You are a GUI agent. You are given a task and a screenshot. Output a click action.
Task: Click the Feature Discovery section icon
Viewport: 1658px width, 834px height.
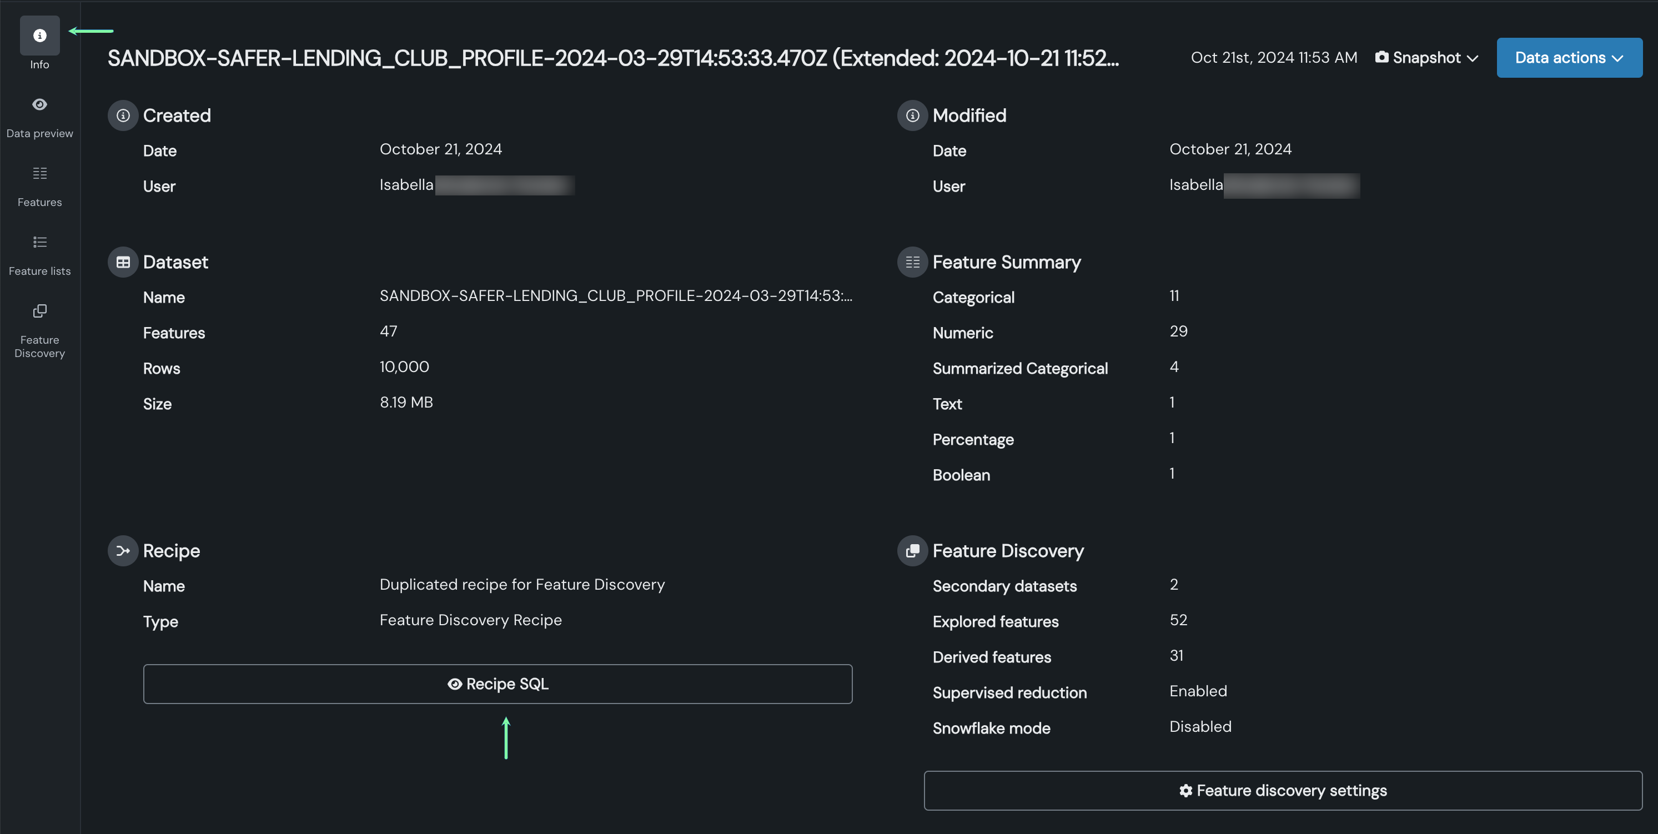912,551
